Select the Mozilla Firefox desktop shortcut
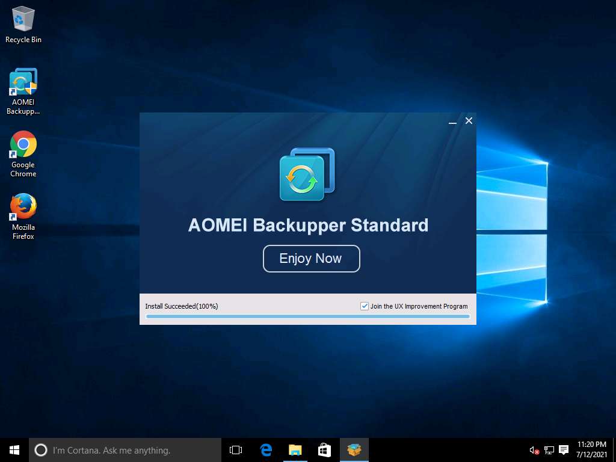Image resolution: width=616 pixels, height=462 pixels. [23, 217]
